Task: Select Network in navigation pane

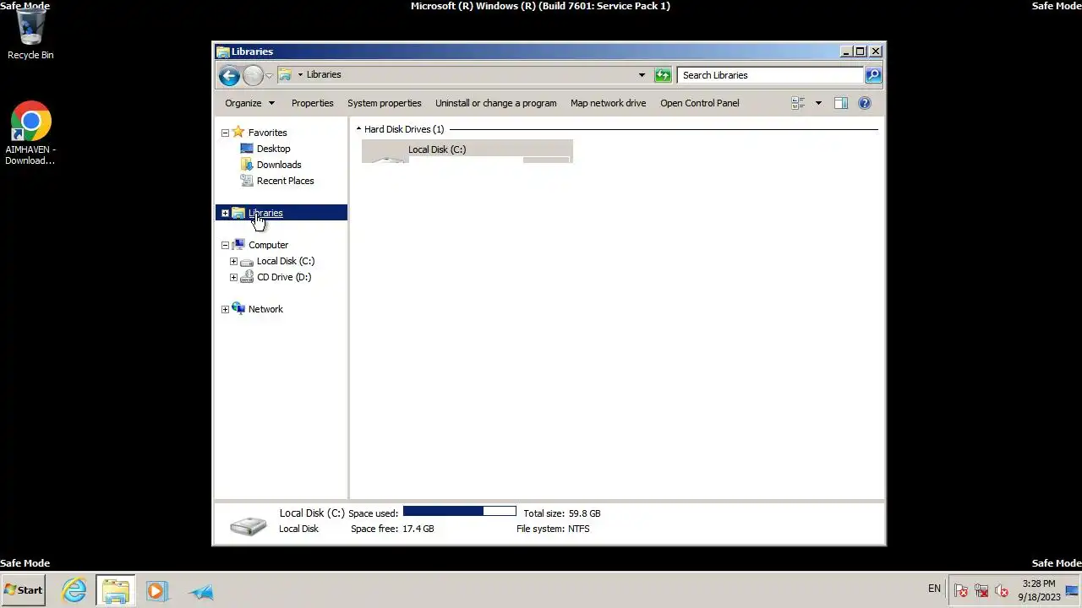Action: point(265,309)
